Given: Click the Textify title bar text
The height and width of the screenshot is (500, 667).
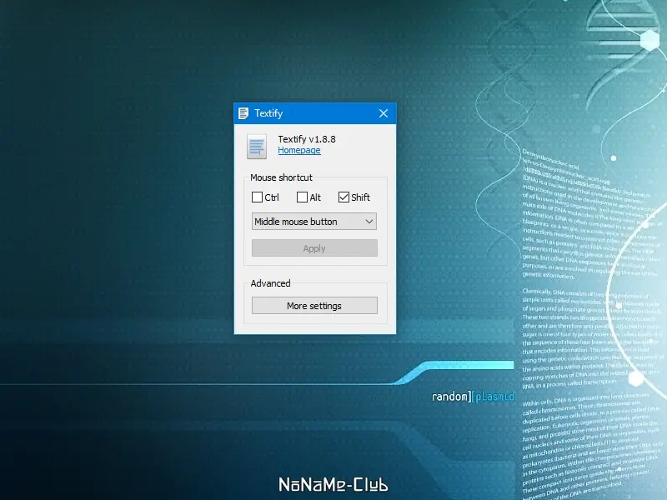Looking at the screenshot, I should point(268,113).
